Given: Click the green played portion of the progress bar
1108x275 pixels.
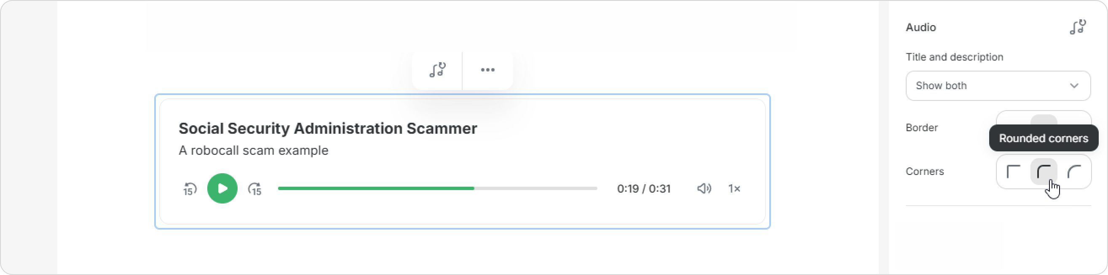Looking at the screenshot, I should (x=375, y=188).
